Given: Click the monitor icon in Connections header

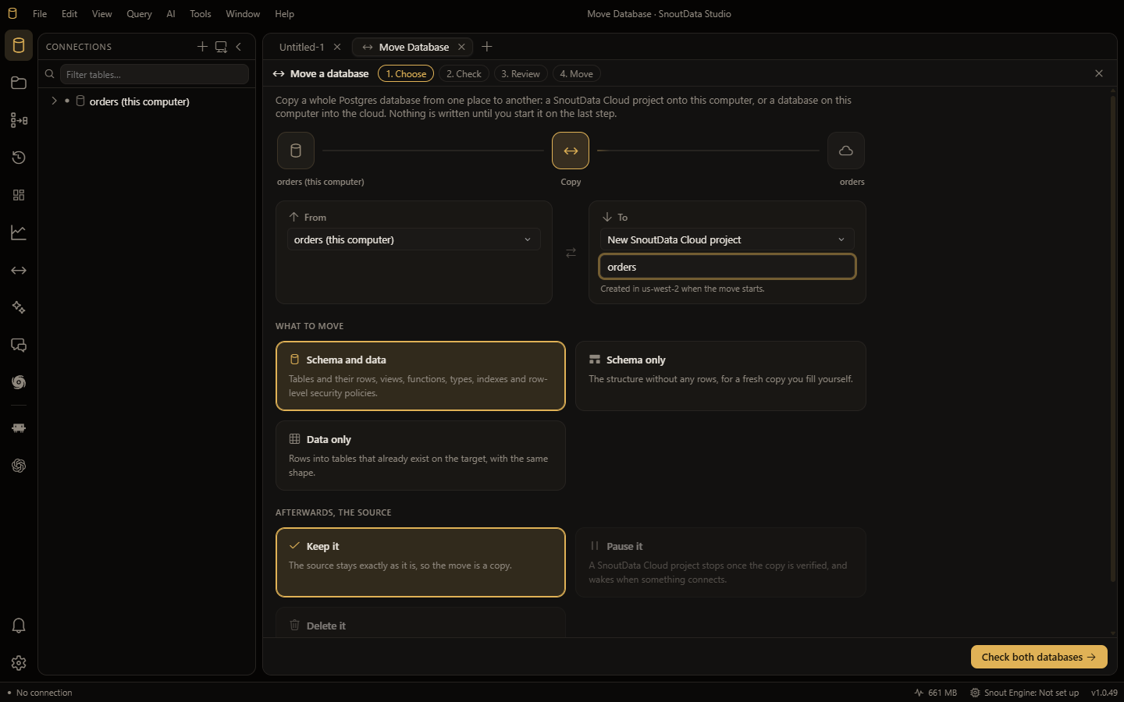Looking at the screenshot, I should tap(221, 47).
